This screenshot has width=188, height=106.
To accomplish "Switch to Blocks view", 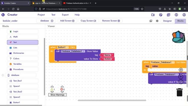I will [x=180, y=21].
